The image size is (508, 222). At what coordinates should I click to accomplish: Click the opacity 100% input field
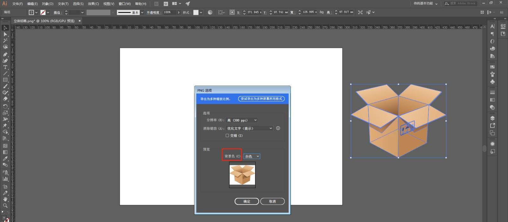click(170, 12)
